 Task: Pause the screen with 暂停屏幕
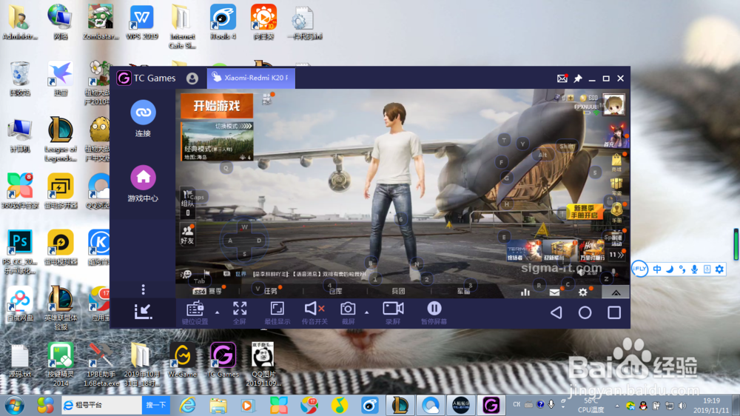(434, 312)
